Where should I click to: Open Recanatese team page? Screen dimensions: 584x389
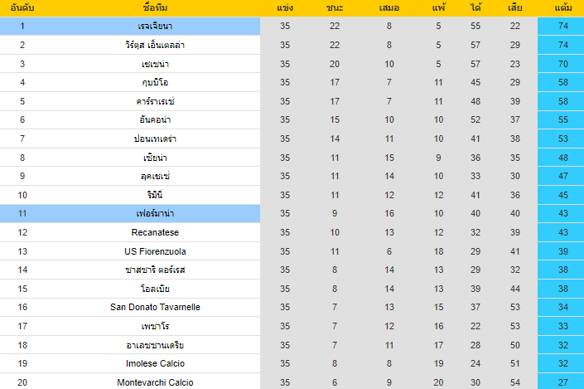pyautogui.click(x=155, y=232)
